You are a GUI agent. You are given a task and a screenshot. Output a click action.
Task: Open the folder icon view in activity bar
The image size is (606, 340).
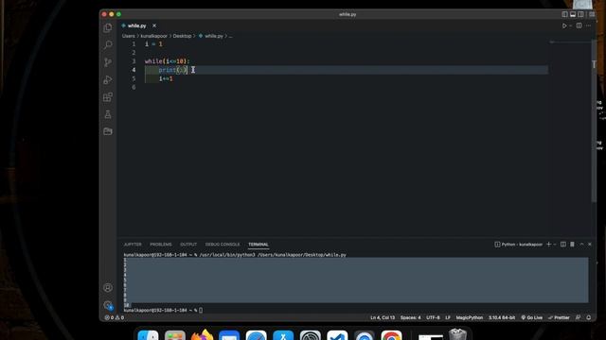coord(108,131)
